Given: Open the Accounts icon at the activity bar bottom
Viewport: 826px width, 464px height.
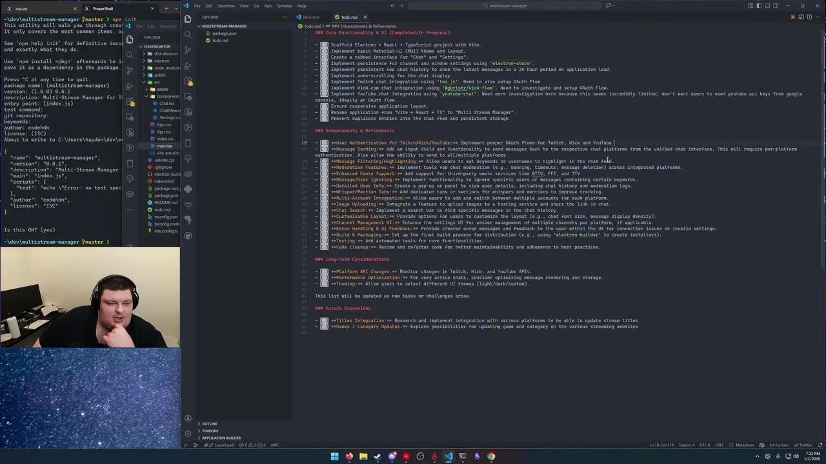Looking at the screenshot, I should tap(188, 418).
